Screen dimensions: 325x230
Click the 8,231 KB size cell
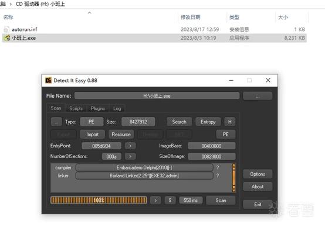click(x=294, y=38)
